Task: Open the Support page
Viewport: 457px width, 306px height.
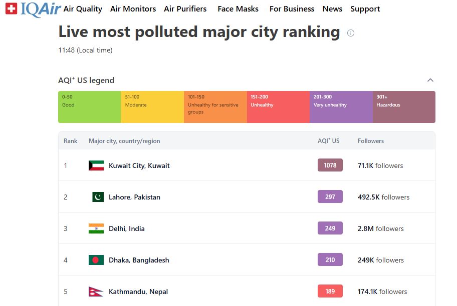Action: [x=365, y=9]
